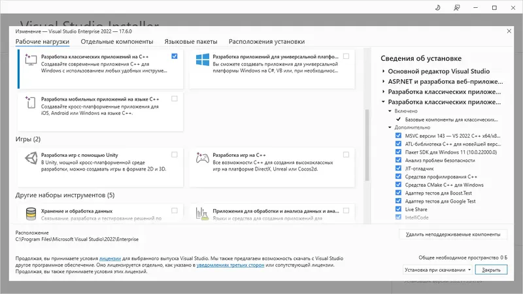Viewport: 523px width, 294px height.
Task: Click the remove unsupported components button
Action: 452,234
